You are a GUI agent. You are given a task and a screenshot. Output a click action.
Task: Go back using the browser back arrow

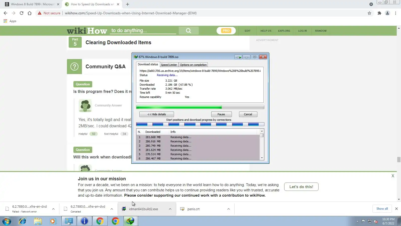(x=6, y=13)
